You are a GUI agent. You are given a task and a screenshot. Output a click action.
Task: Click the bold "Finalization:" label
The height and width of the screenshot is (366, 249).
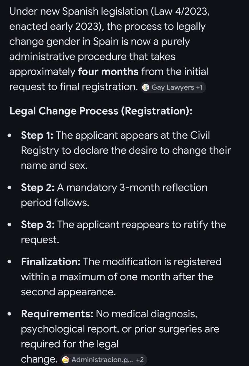(x=51, y=262)
